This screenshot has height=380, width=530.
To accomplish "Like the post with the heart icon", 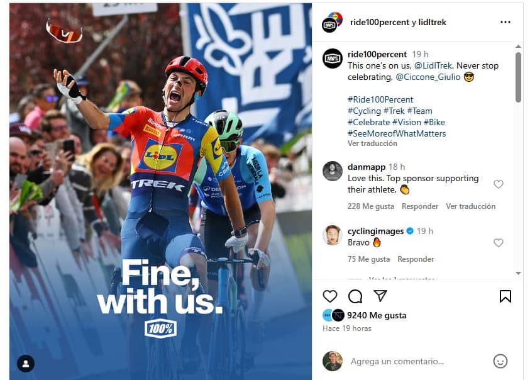I will (x=330, y=296).
